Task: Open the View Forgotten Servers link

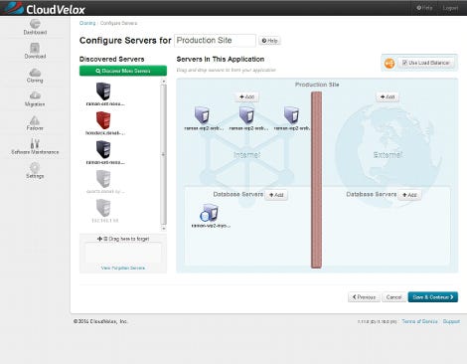Action: click(123, 268)
